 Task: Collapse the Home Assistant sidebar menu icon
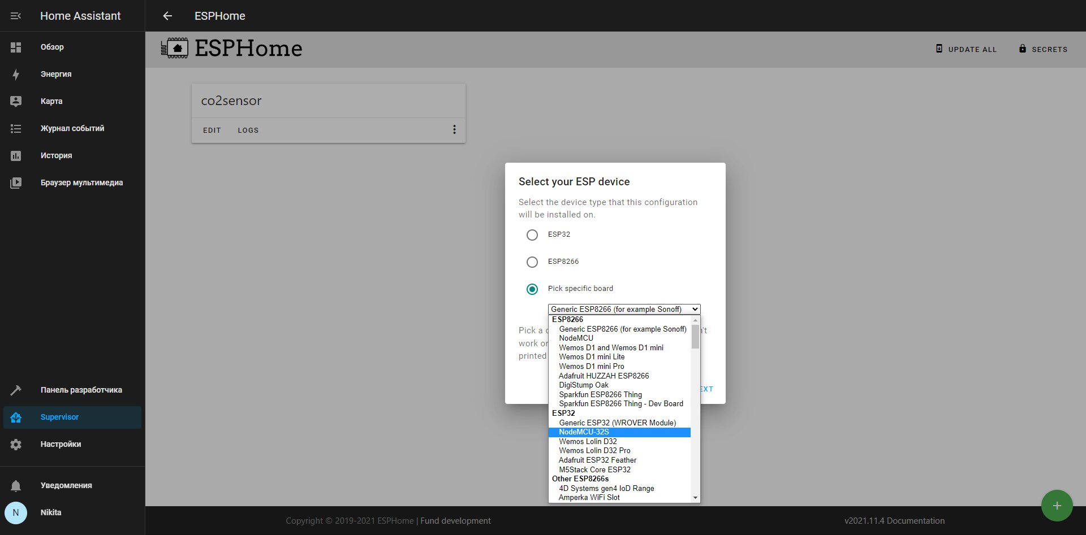point(16,16)
